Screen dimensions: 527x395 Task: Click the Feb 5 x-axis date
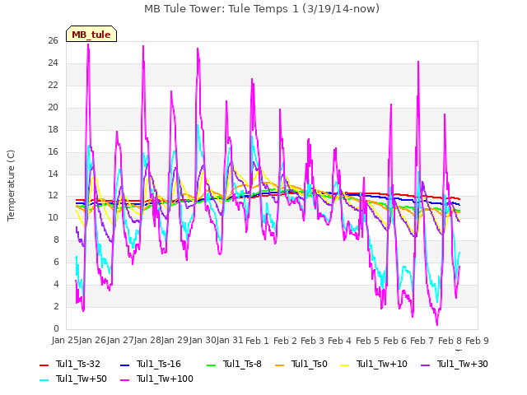[x=367, y=341]
